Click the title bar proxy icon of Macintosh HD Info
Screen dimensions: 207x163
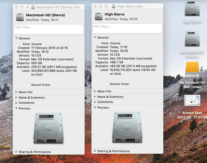point(33,7)
